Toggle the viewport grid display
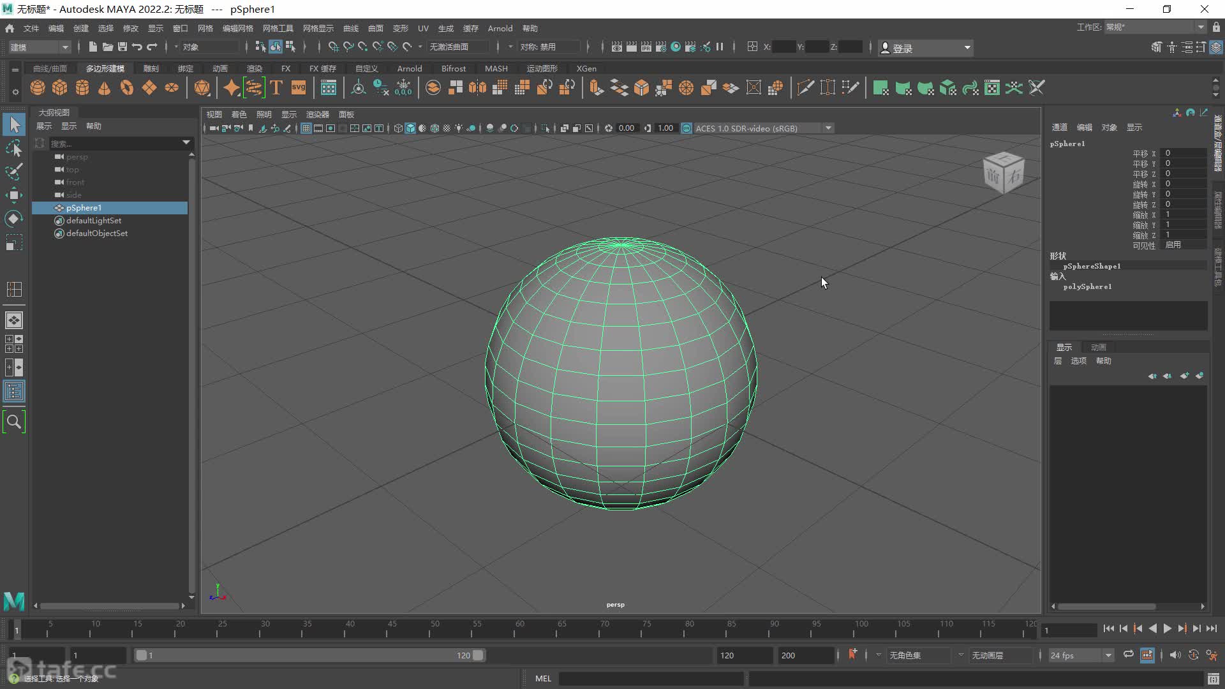This screenshot has height=689, width=1225. 306,128
